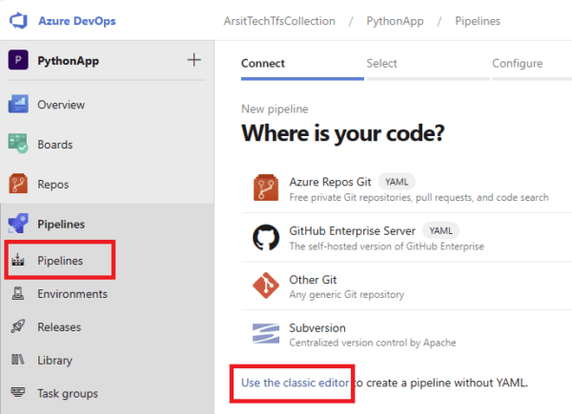Switch to the Select step tab
Screen dimensions: 572x414
[381, 64]
